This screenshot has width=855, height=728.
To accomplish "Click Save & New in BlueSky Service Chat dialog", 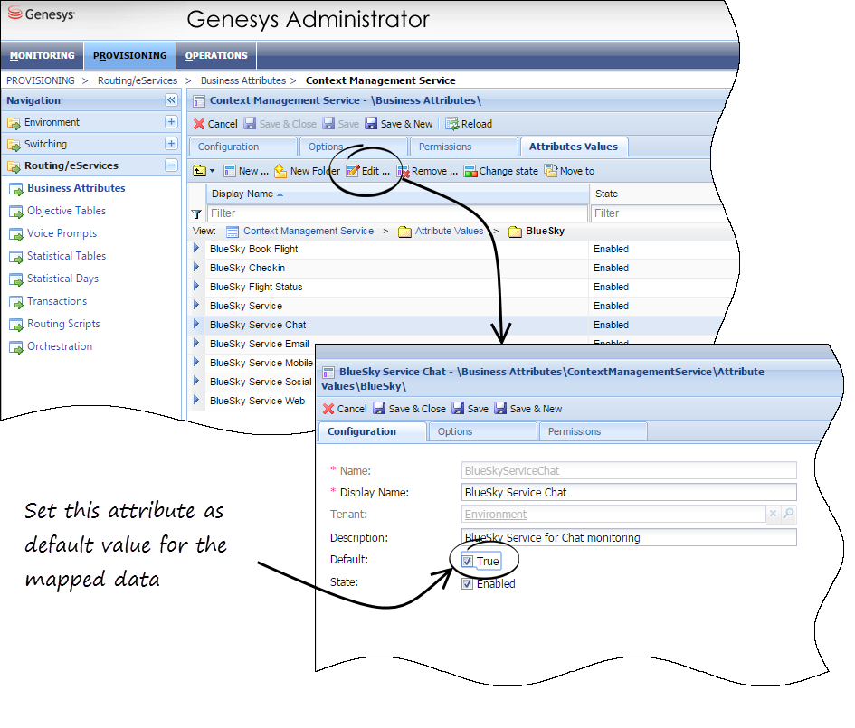I will [x=528, y=409].
